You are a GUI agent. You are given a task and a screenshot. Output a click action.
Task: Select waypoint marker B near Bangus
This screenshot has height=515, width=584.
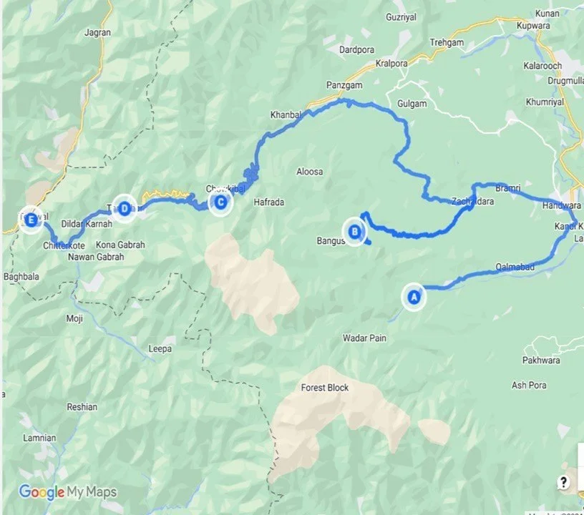[354, 232]
